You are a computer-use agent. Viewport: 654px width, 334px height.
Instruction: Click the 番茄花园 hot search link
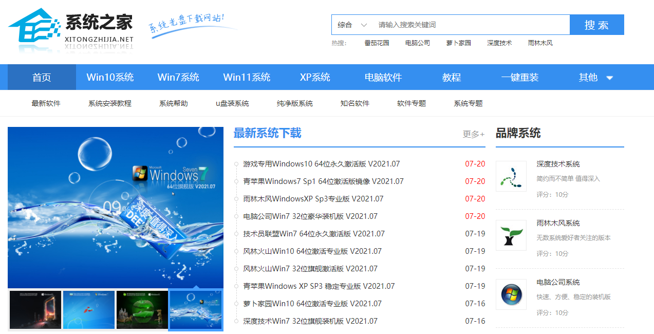(x=377, y=43)
